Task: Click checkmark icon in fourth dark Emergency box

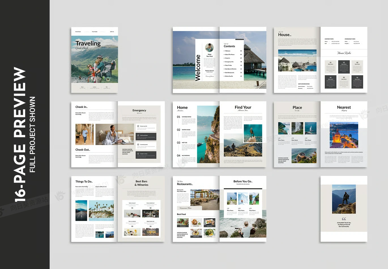Action: [138, 154]
